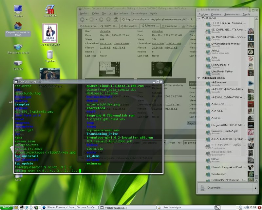
Task: Click the Firefox Home button
Action: tap(116, 19)
